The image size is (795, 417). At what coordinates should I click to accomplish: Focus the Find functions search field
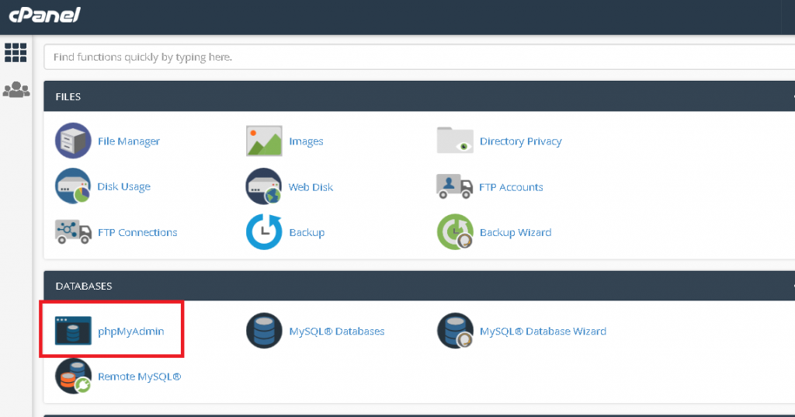pyautogui.click(x=419, y=57)
